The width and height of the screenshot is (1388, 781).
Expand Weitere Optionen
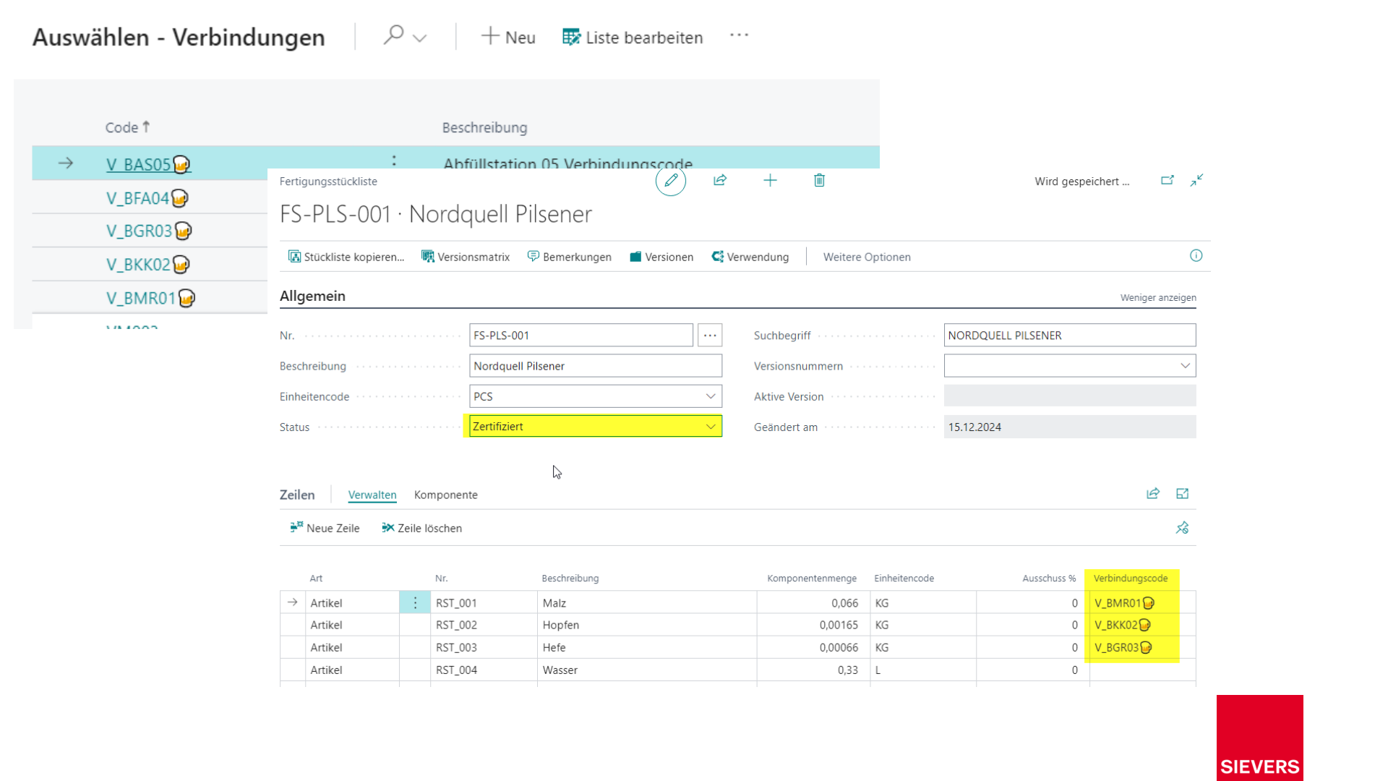tap(867, 257)
